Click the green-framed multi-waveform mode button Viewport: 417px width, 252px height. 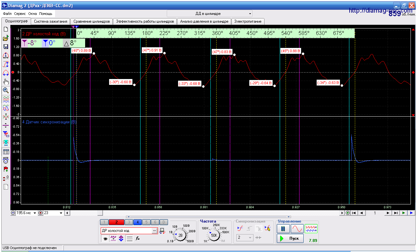[x=311, y=229]
